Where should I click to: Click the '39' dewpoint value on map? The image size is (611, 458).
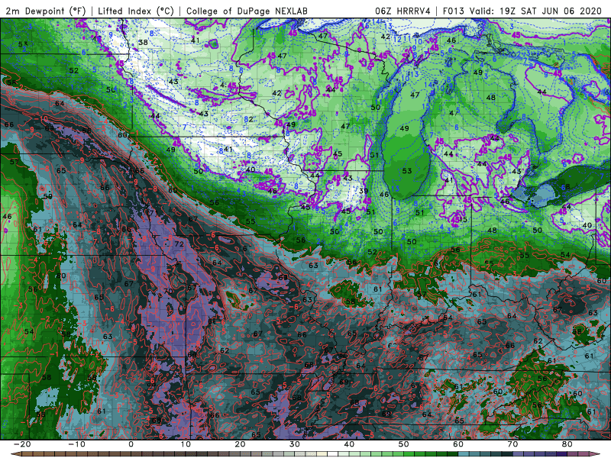click(x=364, y=191)
